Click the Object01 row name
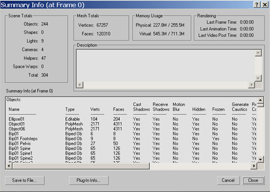Viewport: 270px width, 192px height. (x=17, y=124)
